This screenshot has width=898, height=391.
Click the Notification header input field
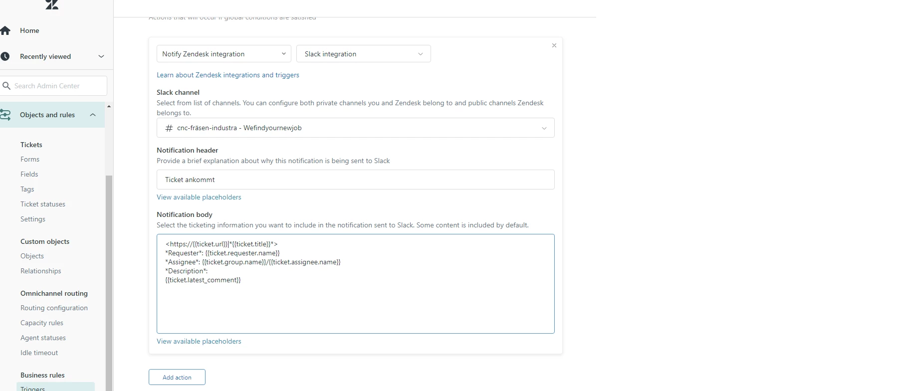point(356,180)
